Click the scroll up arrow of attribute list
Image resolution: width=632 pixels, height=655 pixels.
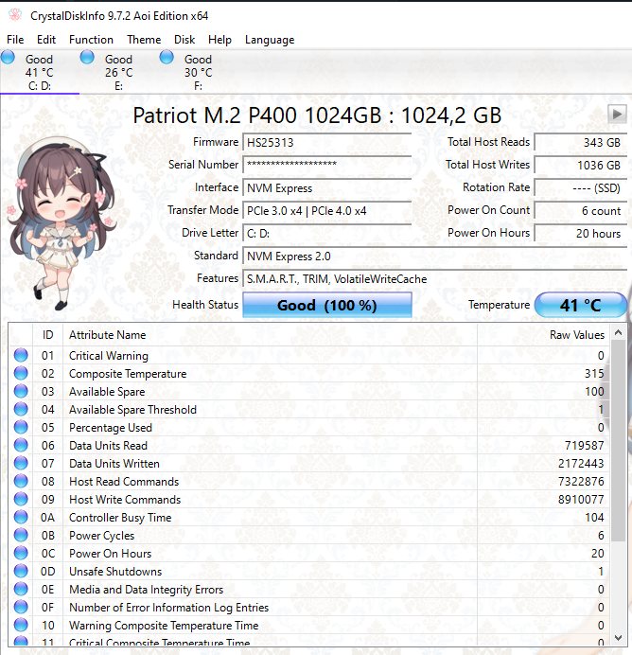click(x=618, y=333)
